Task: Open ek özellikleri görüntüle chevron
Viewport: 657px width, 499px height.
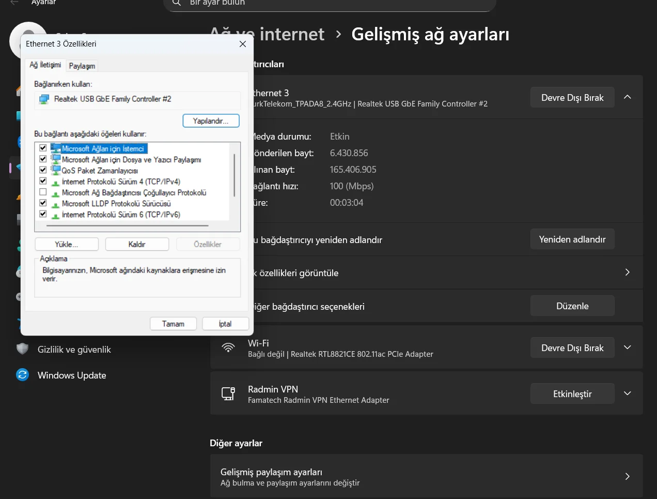Action: pos(628,273)
